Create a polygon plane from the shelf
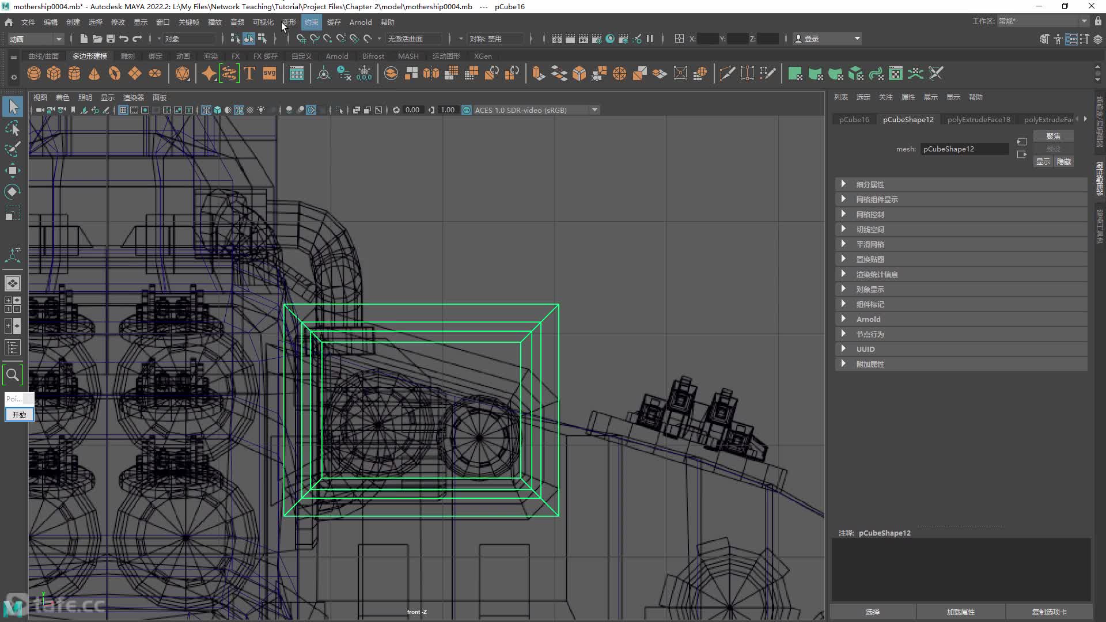 click(x=135, y=74)
